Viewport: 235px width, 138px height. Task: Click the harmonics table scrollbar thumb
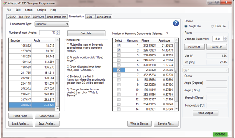coord(176,72)
